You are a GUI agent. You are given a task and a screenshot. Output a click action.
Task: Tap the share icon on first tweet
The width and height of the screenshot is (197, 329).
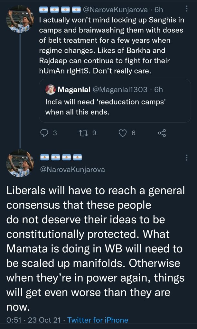coord(162,133)
